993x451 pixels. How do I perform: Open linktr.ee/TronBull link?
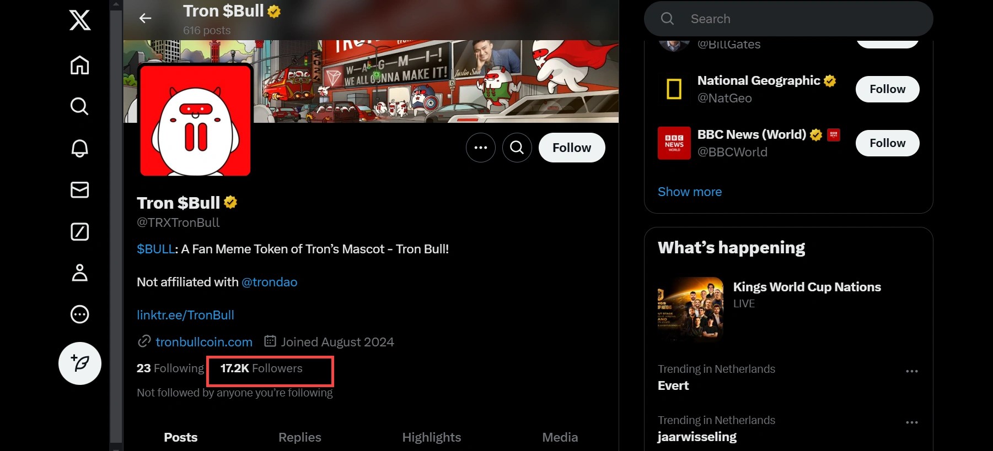coord(185,315)
